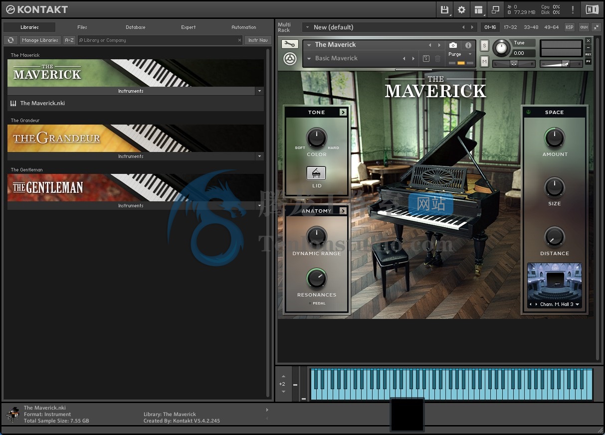The width and height of the screenshot is (605, 435).
Task: Show instrument info icon
Action: (x=468, y=45)
